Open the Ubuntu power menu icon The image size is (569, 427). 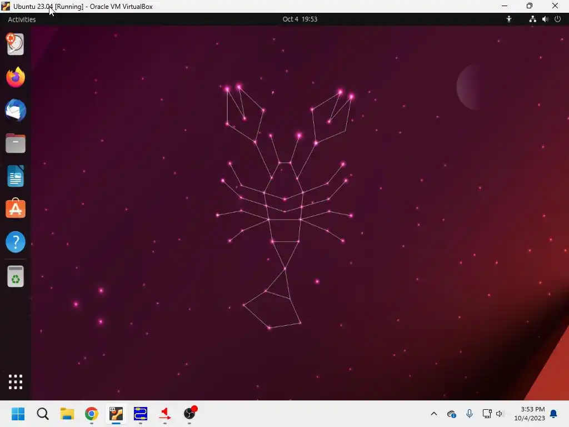click(x=558, y=19)
